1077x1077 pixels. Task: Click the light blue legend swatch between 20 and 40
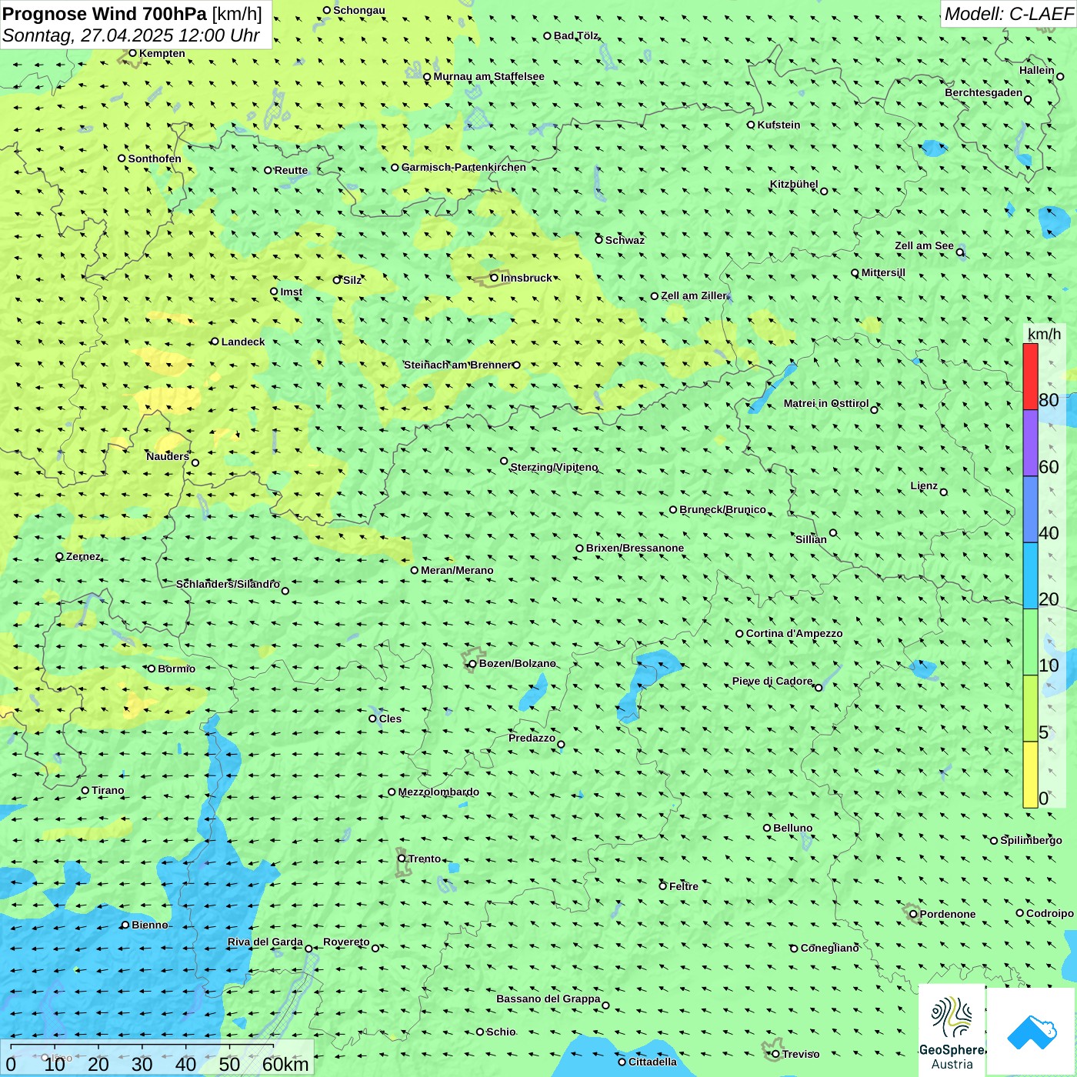click(1030, 576)
